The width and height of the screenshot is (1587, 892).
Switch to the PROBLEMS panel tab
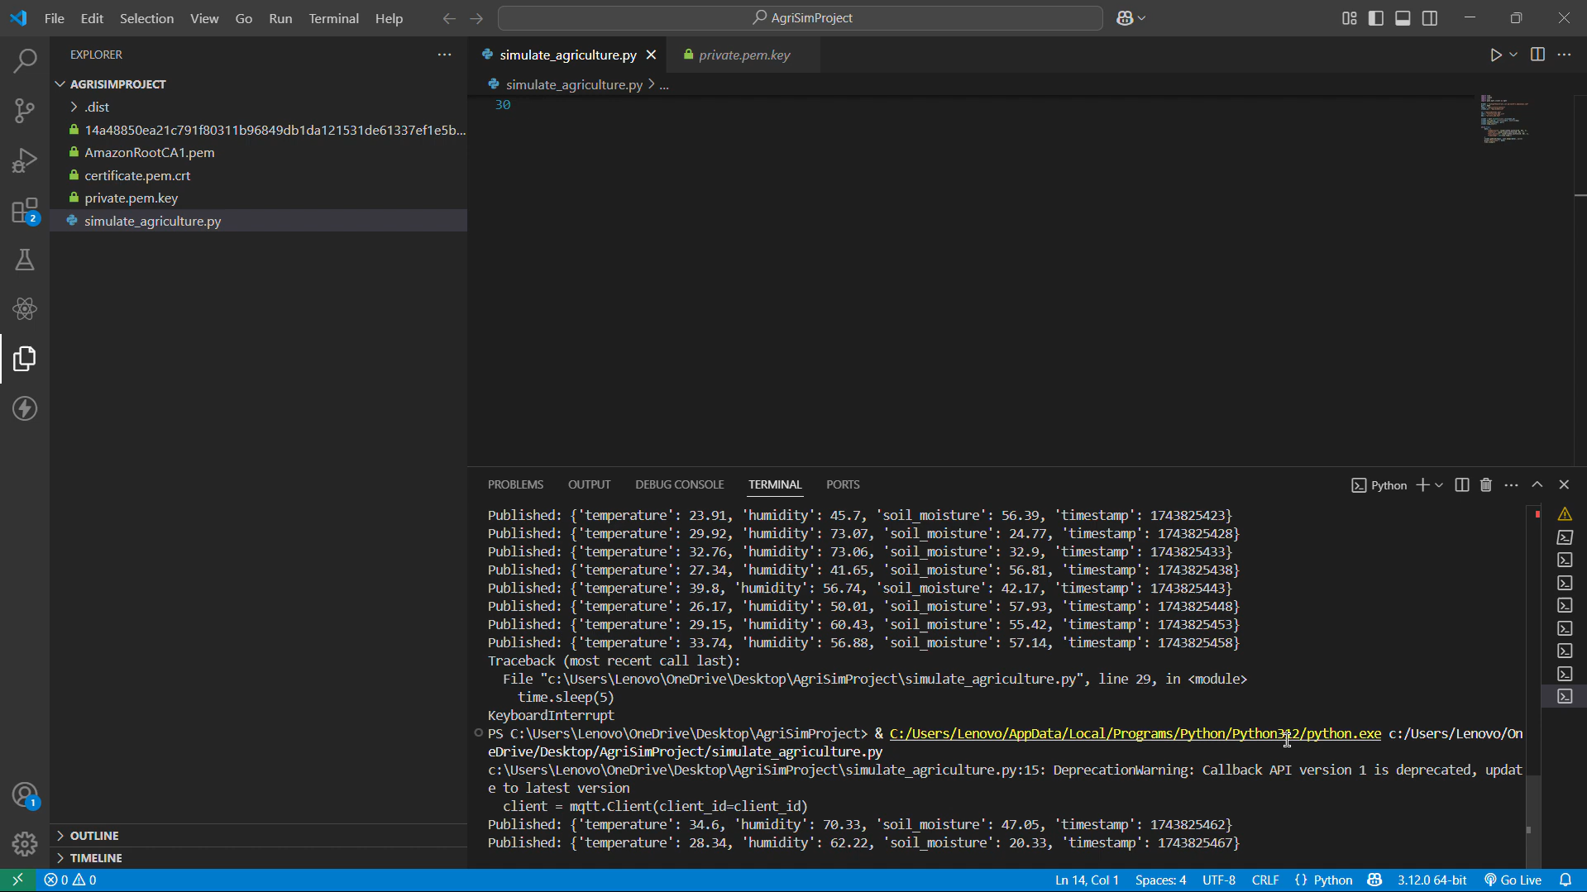click(515, 484)
